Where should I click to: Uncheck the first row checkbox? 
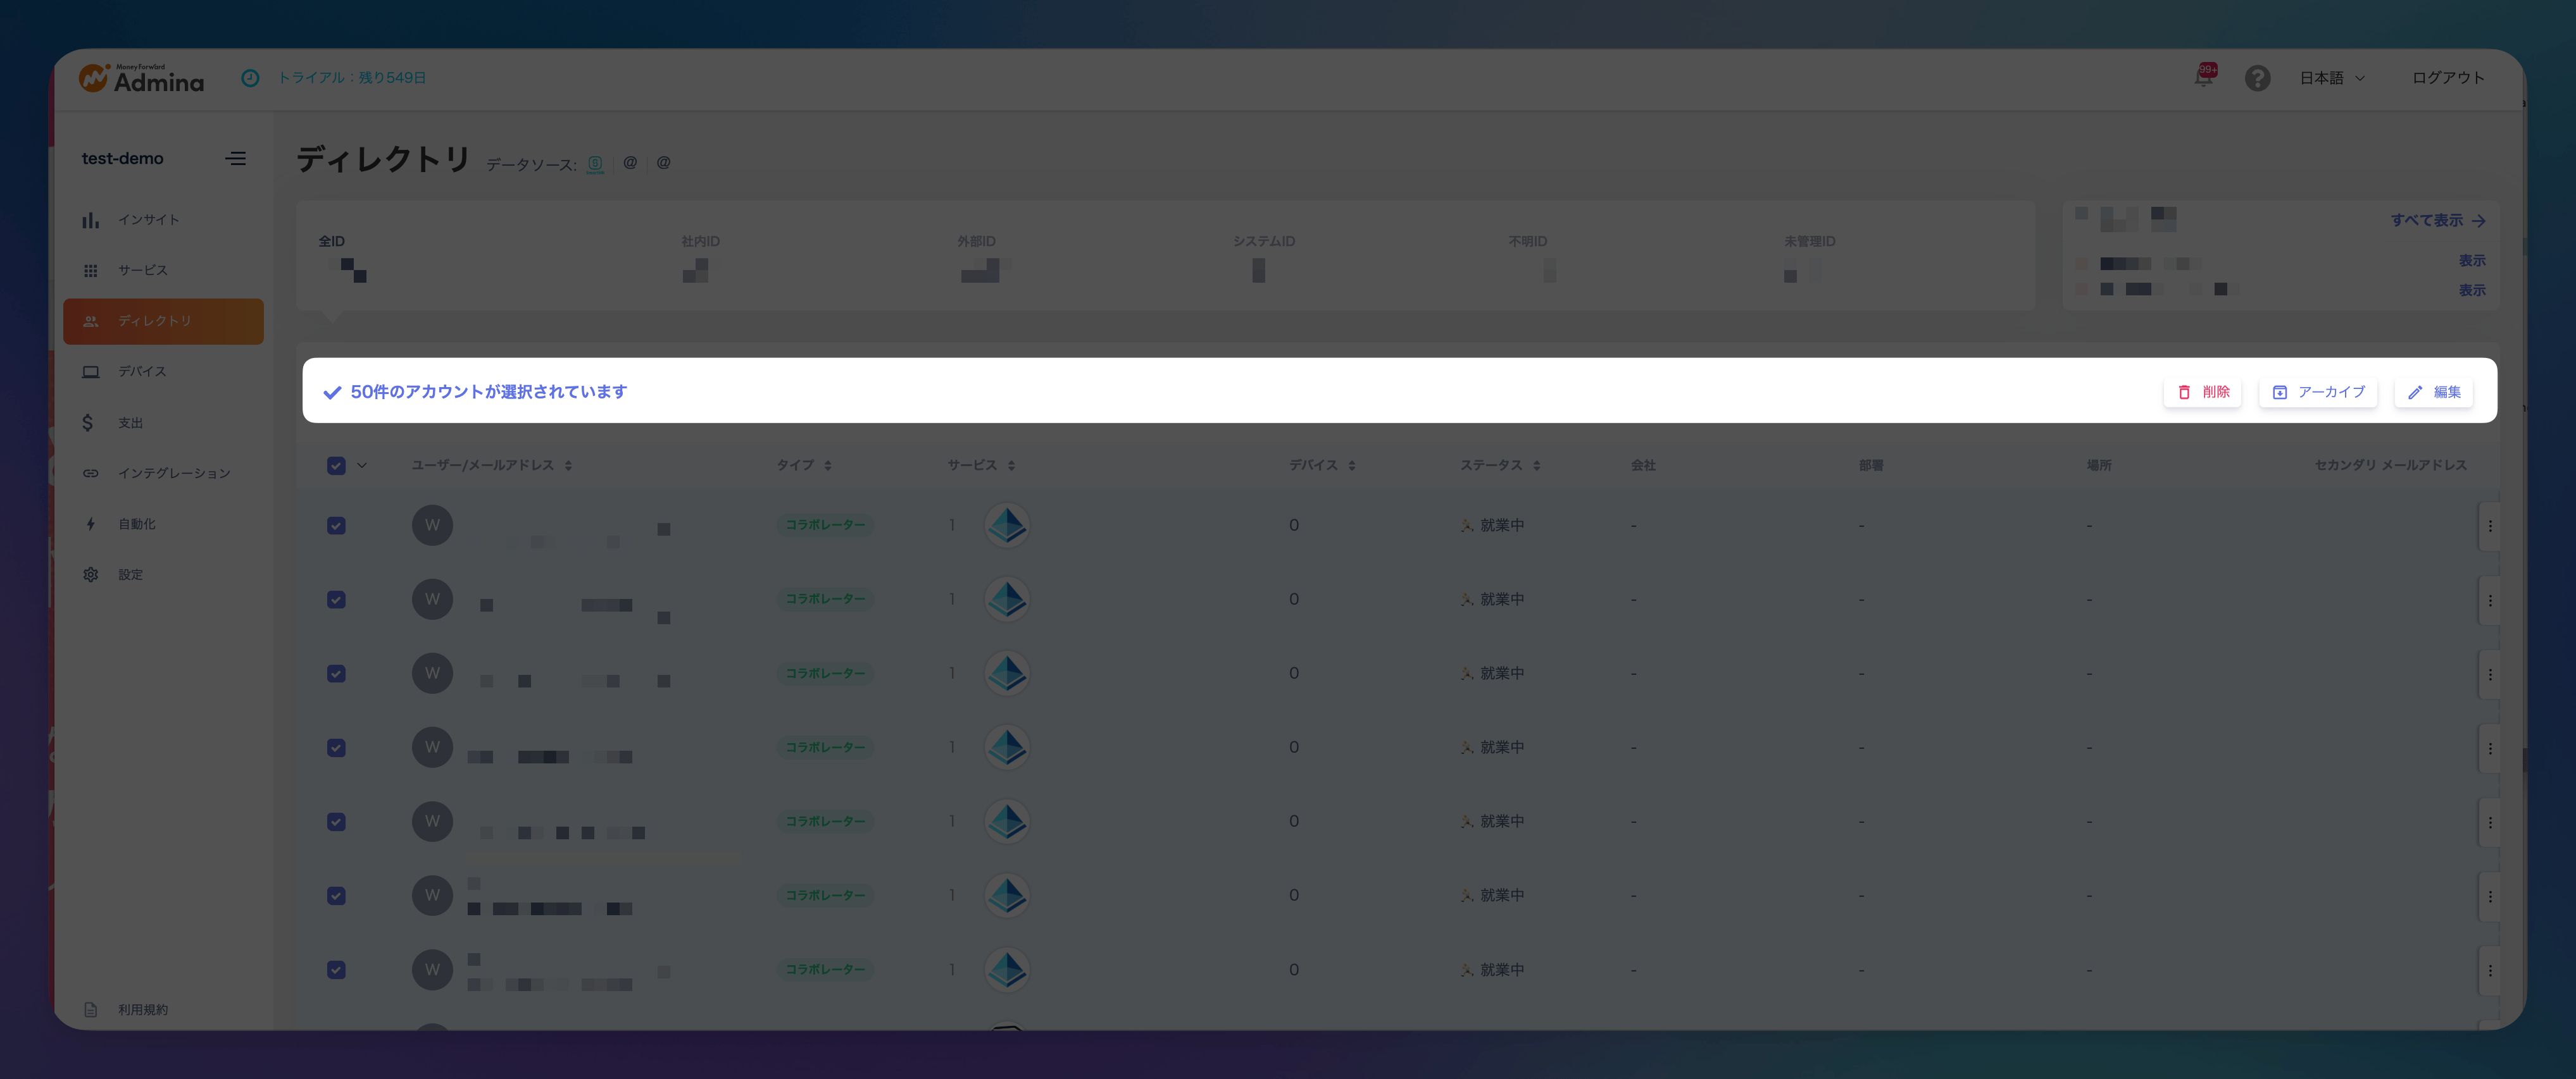(336, 526)
